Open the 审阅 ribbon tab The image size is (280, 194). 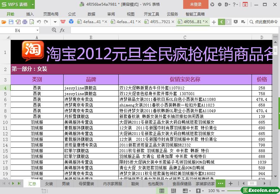(111, 14)
